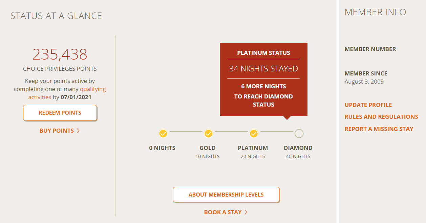The width and height of the screenshot is (426, 223).
Task: Click the empty Diamond status circle
Action: tap(299, 134)
